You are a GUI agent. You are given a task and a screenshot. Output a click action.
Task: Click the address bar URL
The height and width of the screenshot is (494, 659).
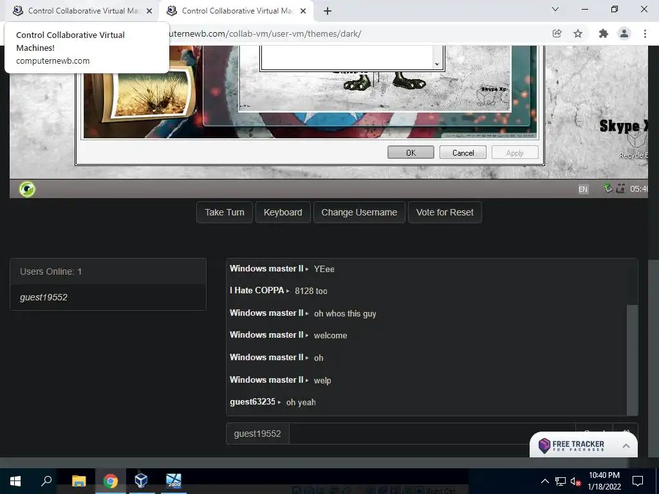coord(265,33)
